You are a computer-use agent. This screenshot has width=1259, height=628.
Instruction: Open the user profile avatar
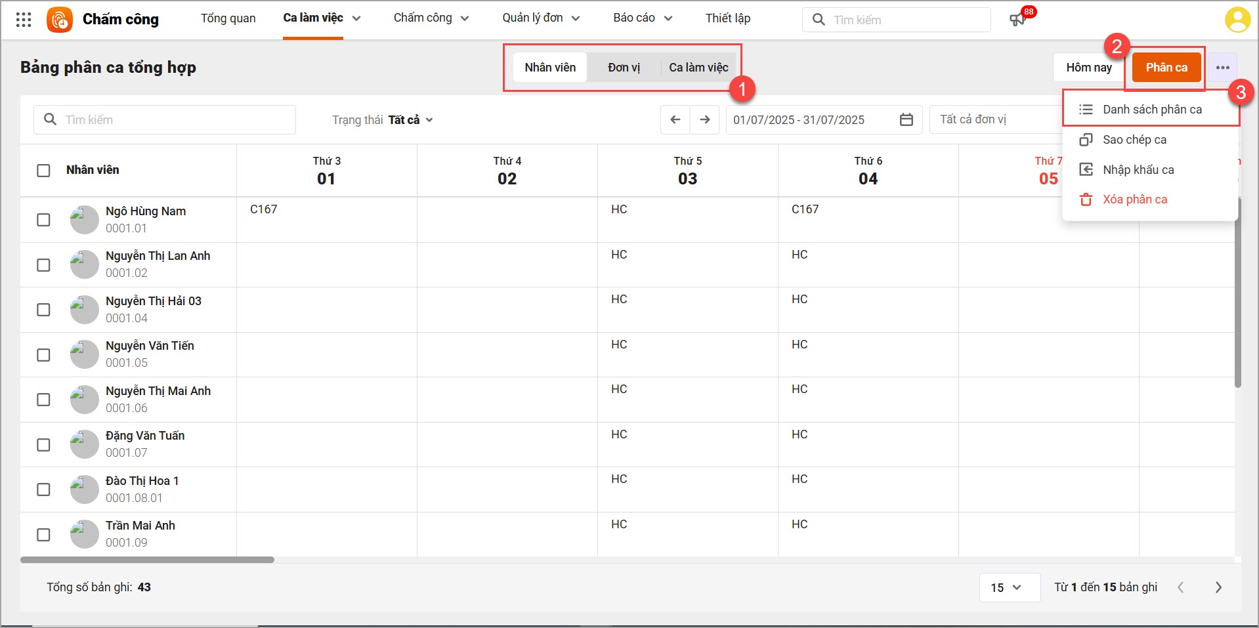1237,20
